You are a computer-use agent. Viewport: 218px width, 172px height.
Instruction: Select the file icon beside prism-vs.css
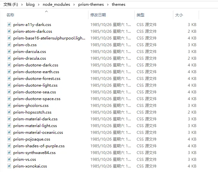9,159
